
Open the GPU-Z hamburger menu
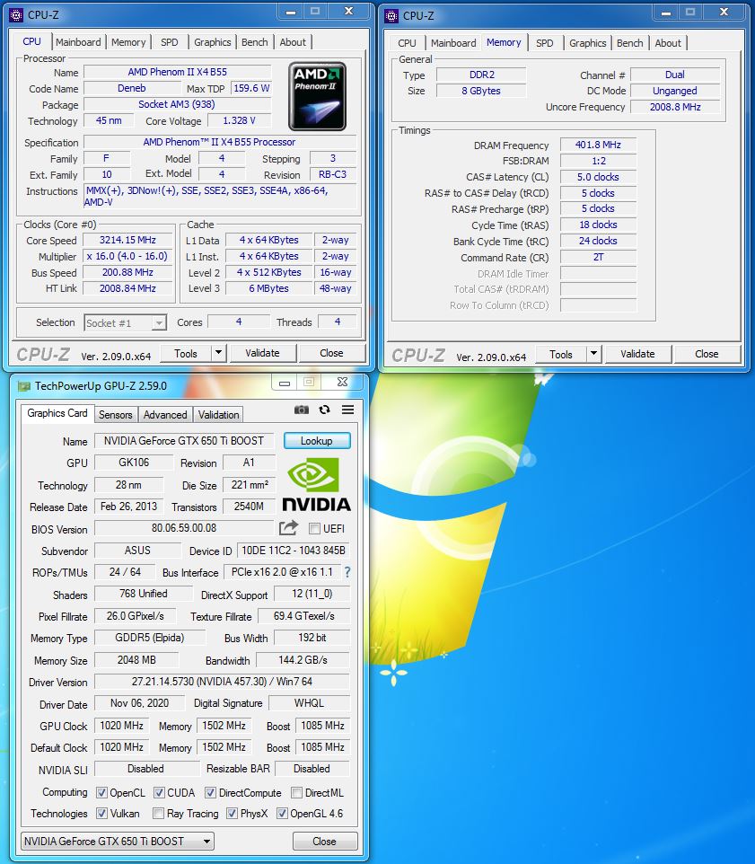[x=347, y=410]
